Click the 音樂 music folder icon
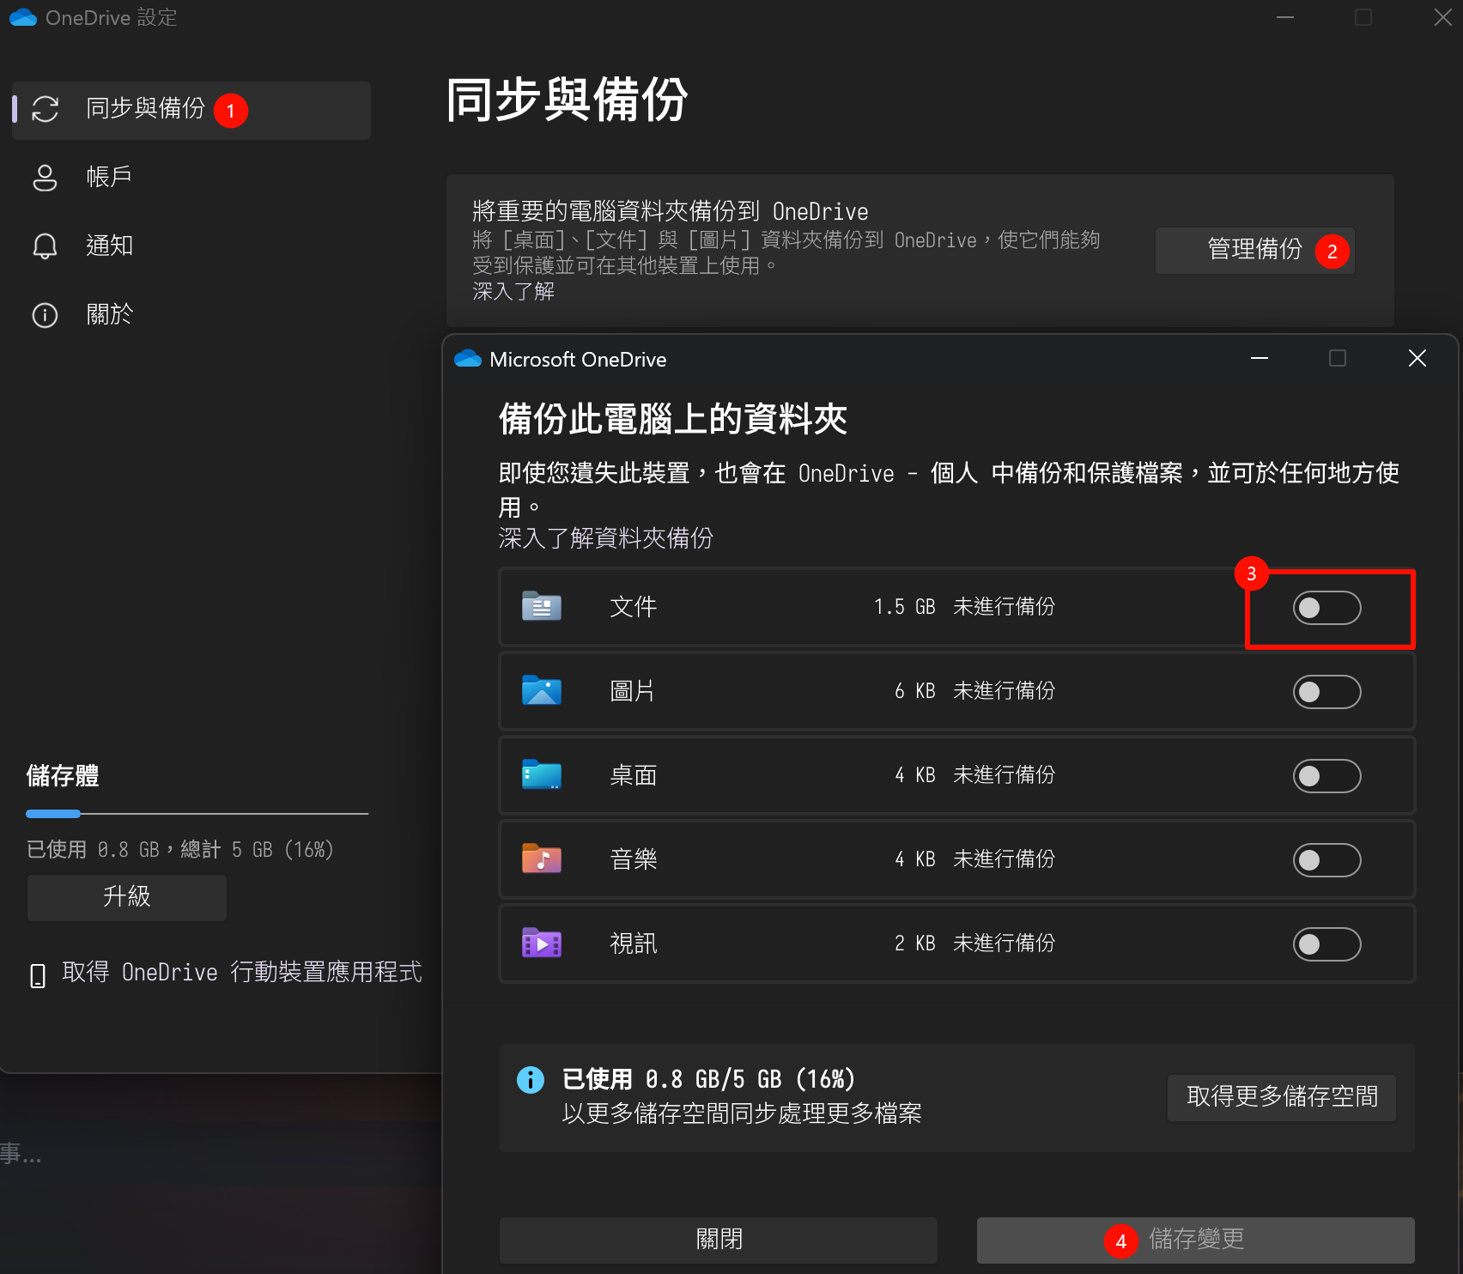The height and width of the screenshot is (1274, 1463). coord(542,858)
